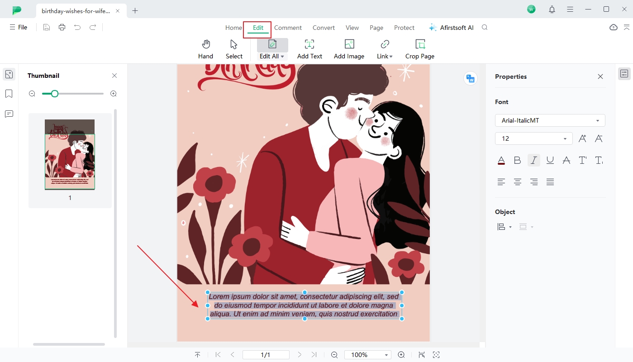Screen dimensions: 633x362
Task: Zoom out the document in the bottom bar
Action: point(334,355)
